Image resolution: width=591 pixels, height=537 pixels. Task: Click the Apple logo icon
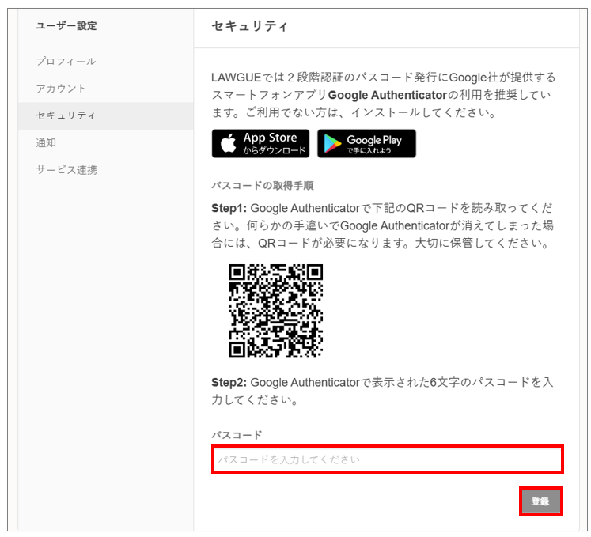pyautogui.click(x=228, y=143)
